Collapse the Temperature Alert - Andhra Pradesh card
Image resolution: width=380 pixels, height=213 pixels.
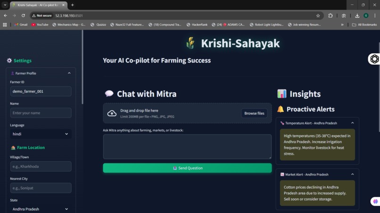352,123
